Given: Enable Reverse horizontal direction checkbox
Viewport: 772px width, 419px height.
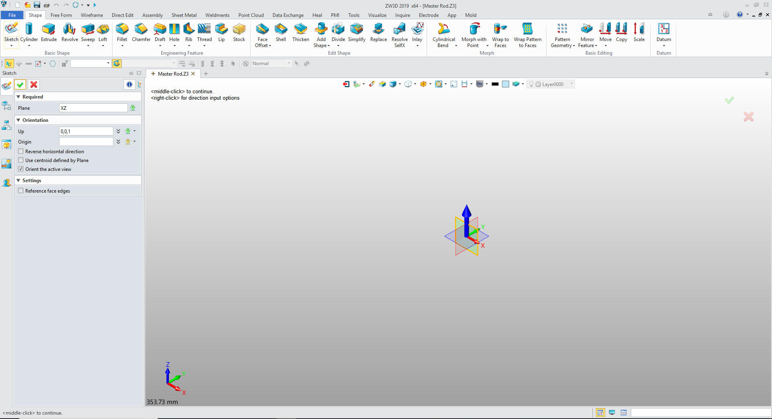Looking at the screenshot, I should [x=21, y=151].
